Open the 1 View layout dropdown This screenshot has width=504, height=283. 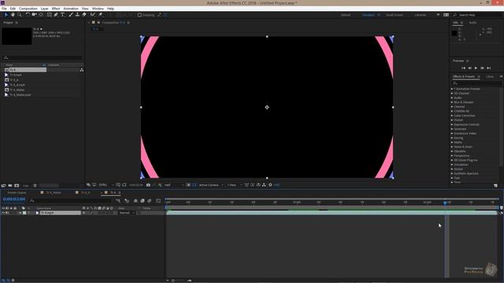pos(235,186)
